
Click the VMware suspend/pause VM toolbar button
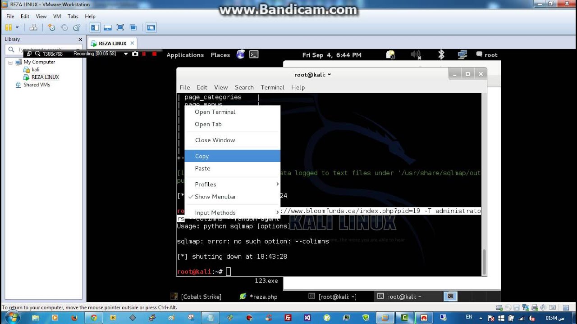point(9,27)
